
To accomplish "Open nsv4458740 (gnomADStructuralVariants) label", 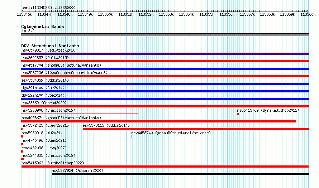I will (x=171, y=133).
